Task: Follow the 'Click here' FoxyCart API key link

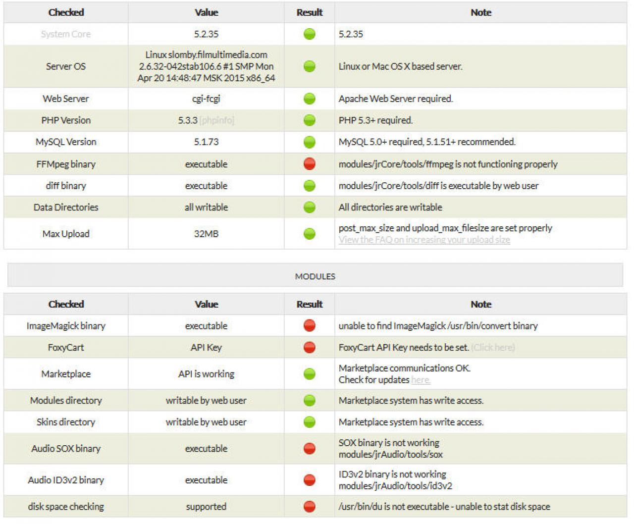Action: (x=493, y=348)
